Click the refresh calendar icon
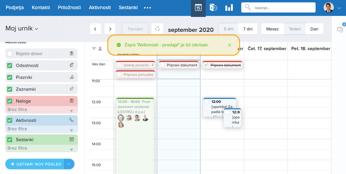346x174 pixels. point(157,29)
